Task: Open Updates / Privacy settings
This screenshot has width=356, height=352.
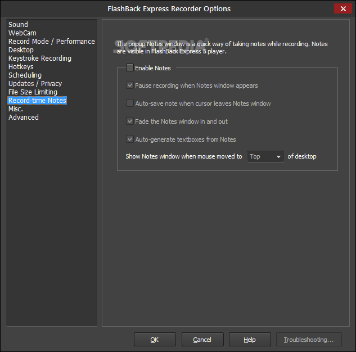Action: (x=35, y=84)
